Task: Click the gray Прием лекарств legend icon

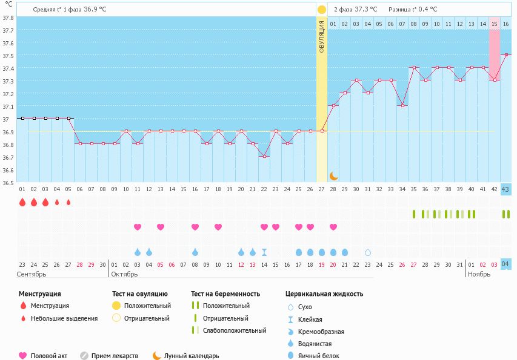Action: (84, 356)
